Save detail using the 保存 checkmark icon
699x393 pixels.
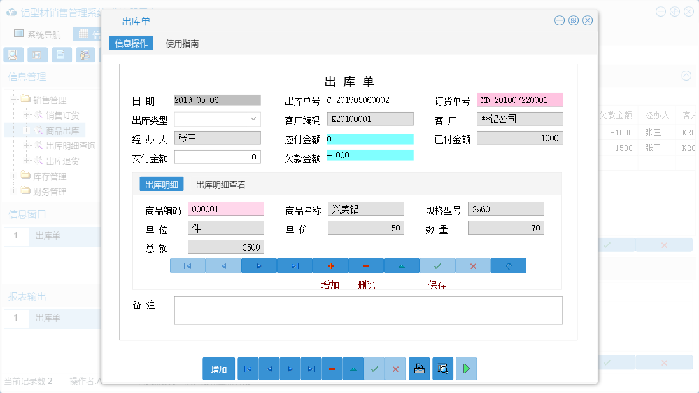[x=437, y=265]
